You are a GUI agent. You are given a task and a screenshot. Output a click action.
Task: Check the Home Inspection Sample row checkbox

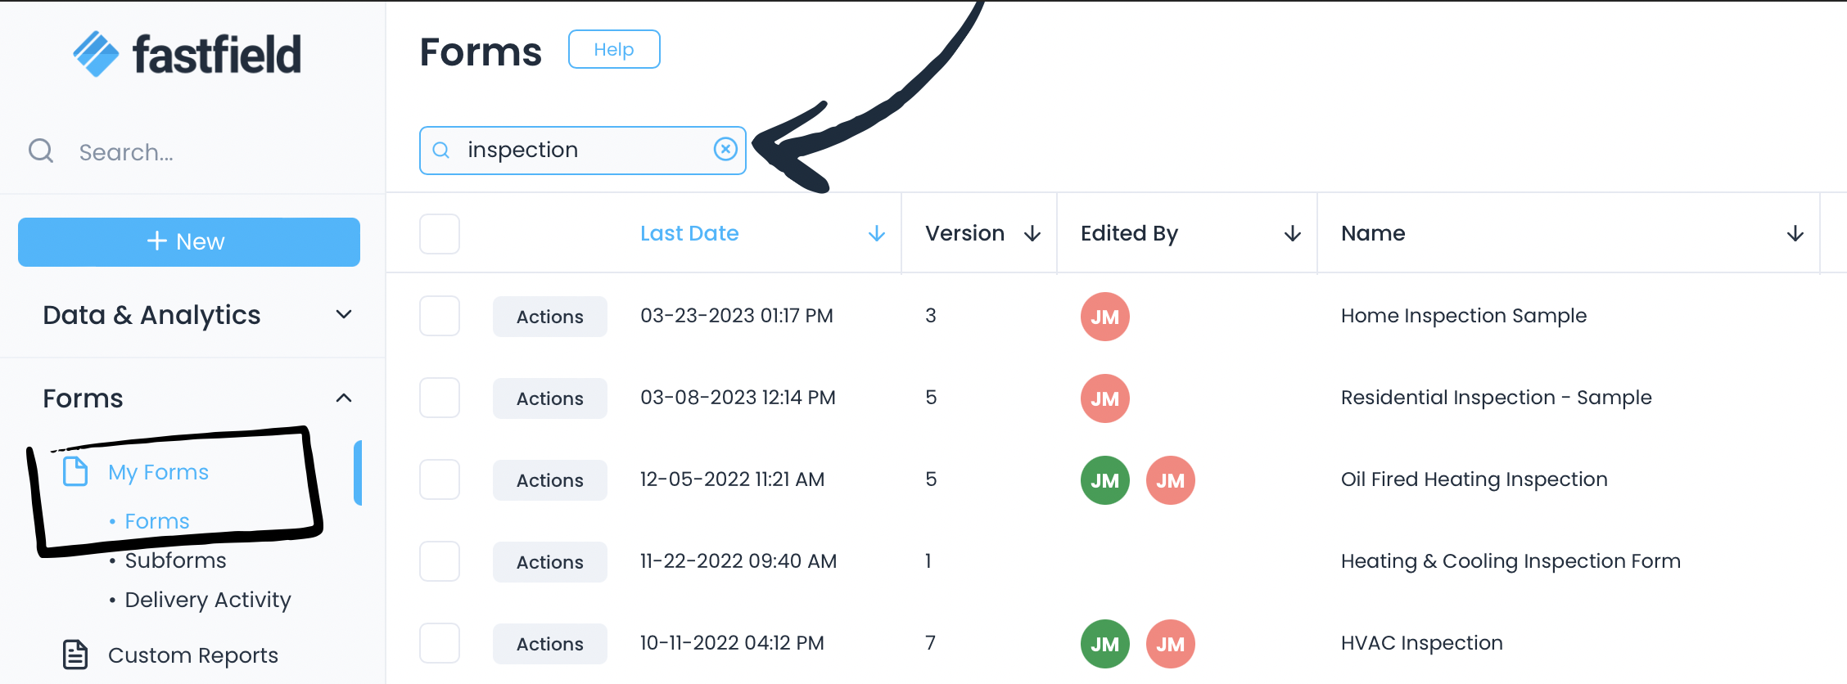pos(440,316)
